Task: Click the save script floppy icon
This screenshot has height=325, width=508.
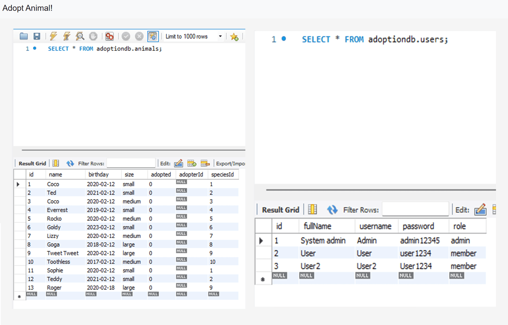Action: [37, 36]
